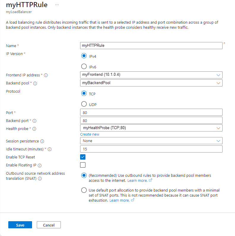Expand the Frontend IP address dropdown
This screenshot has width=235, height=236.
[151, 75]
